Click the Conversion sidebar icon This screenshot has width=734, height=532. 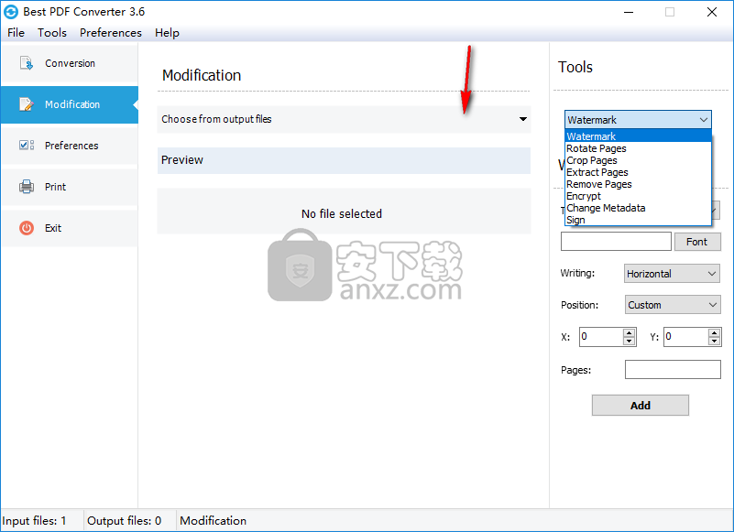tap(27, 62)
